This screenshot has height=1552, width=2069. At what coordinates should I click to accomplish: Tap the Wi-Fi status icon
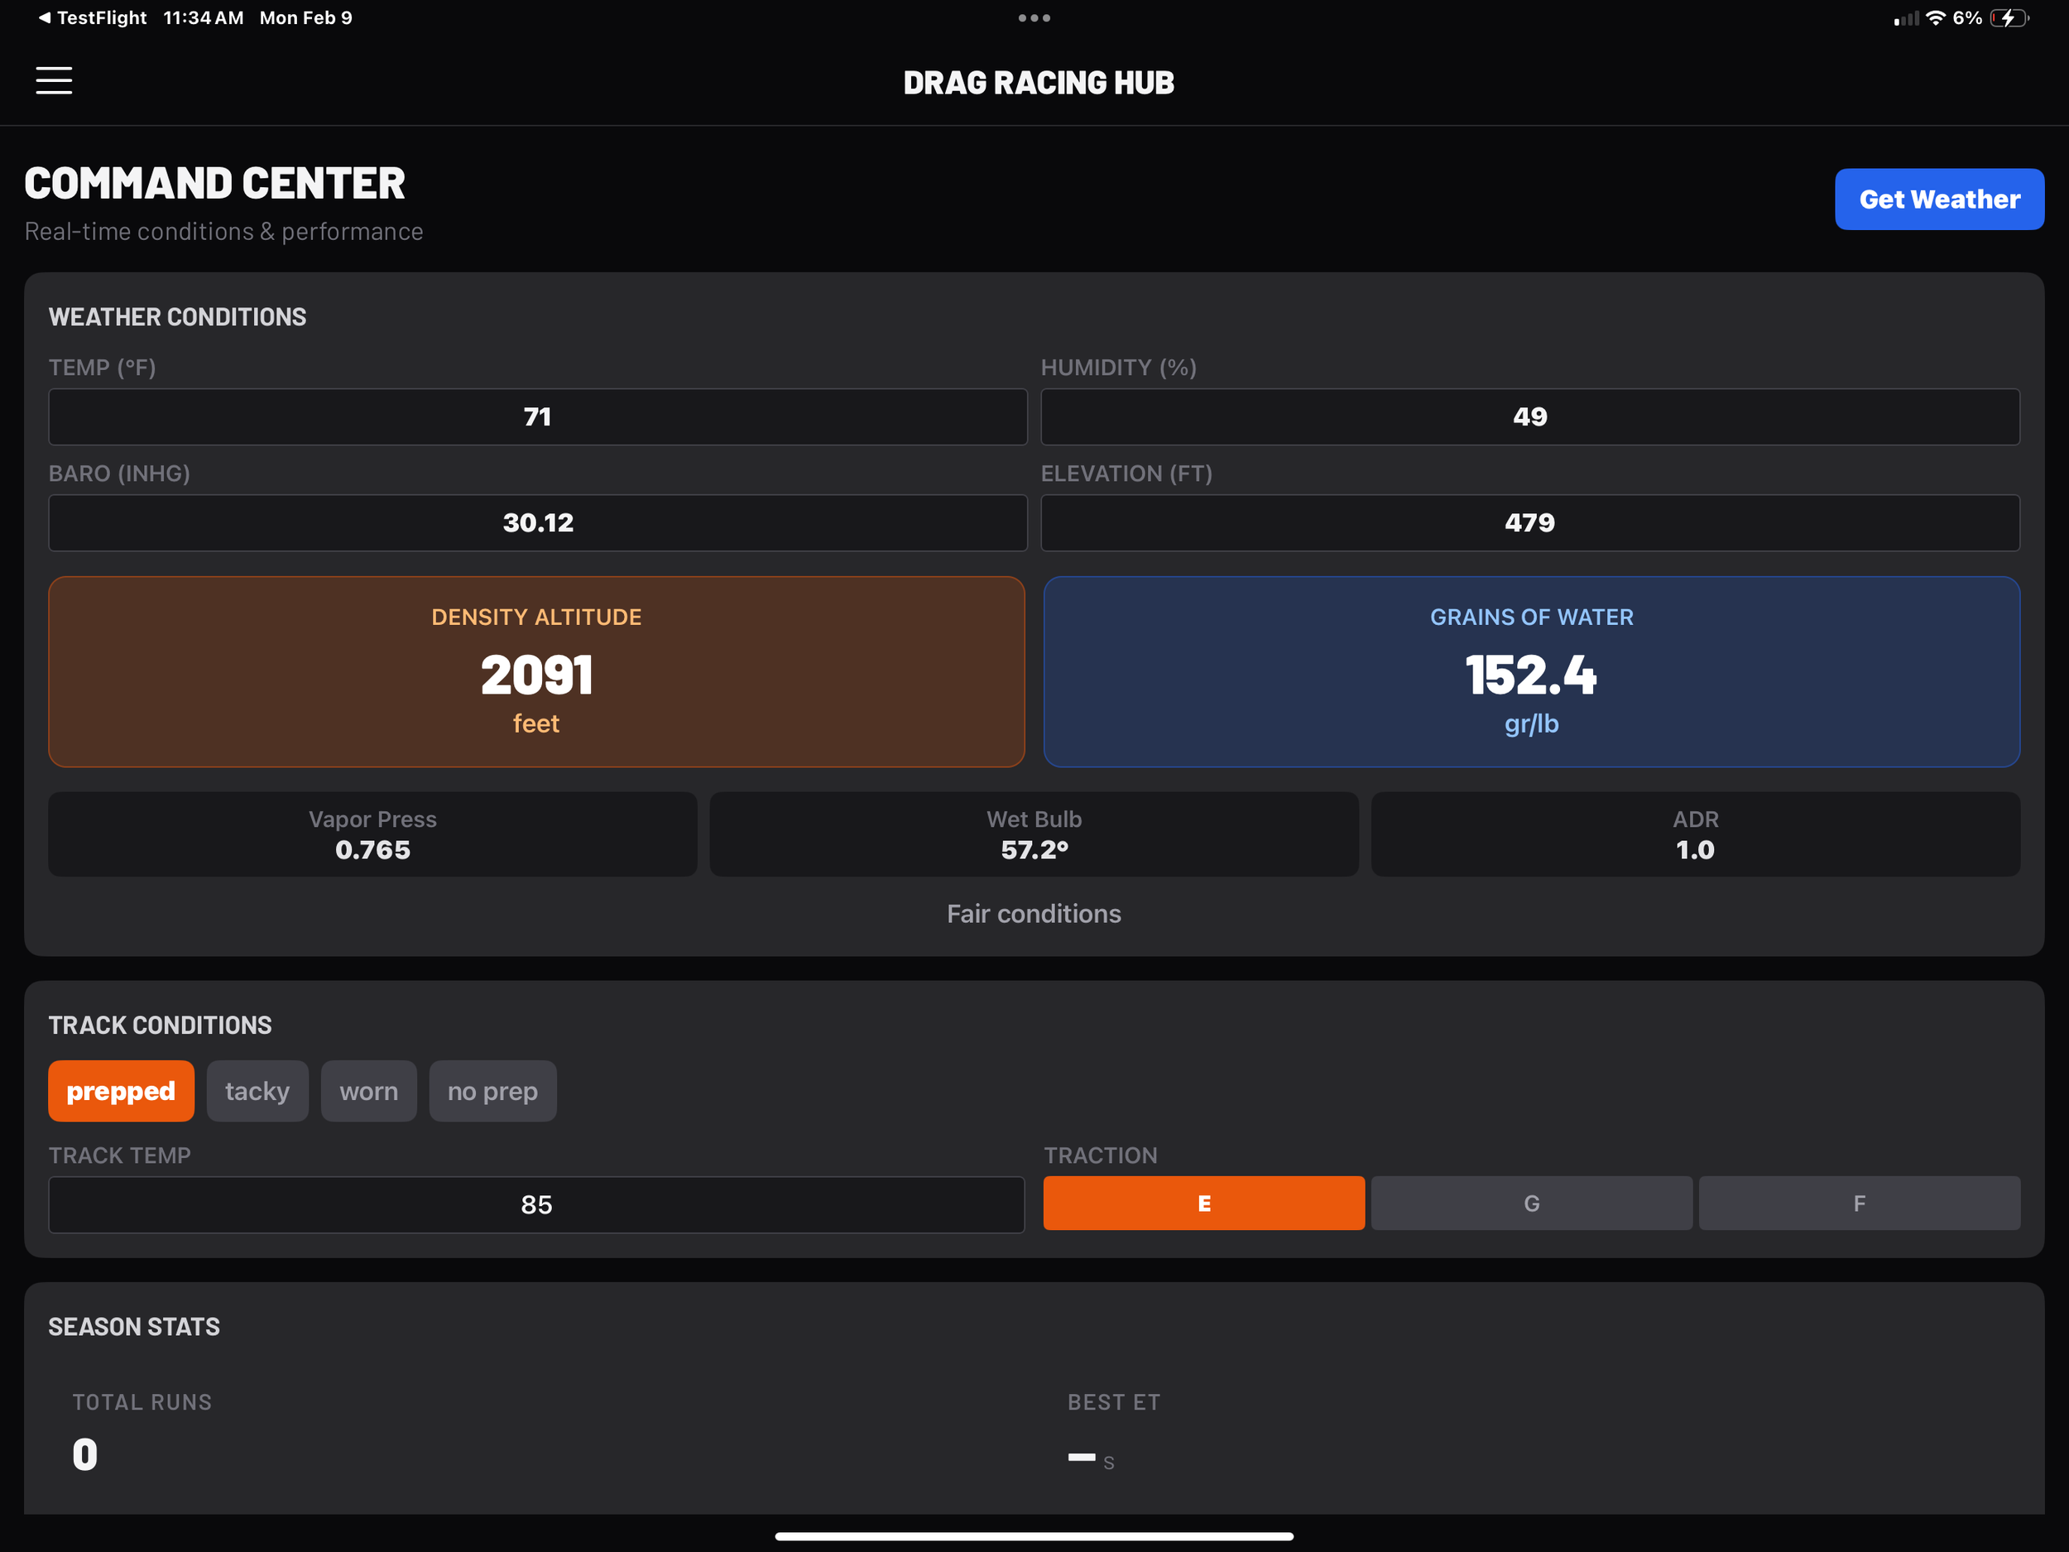[1935, 17]
